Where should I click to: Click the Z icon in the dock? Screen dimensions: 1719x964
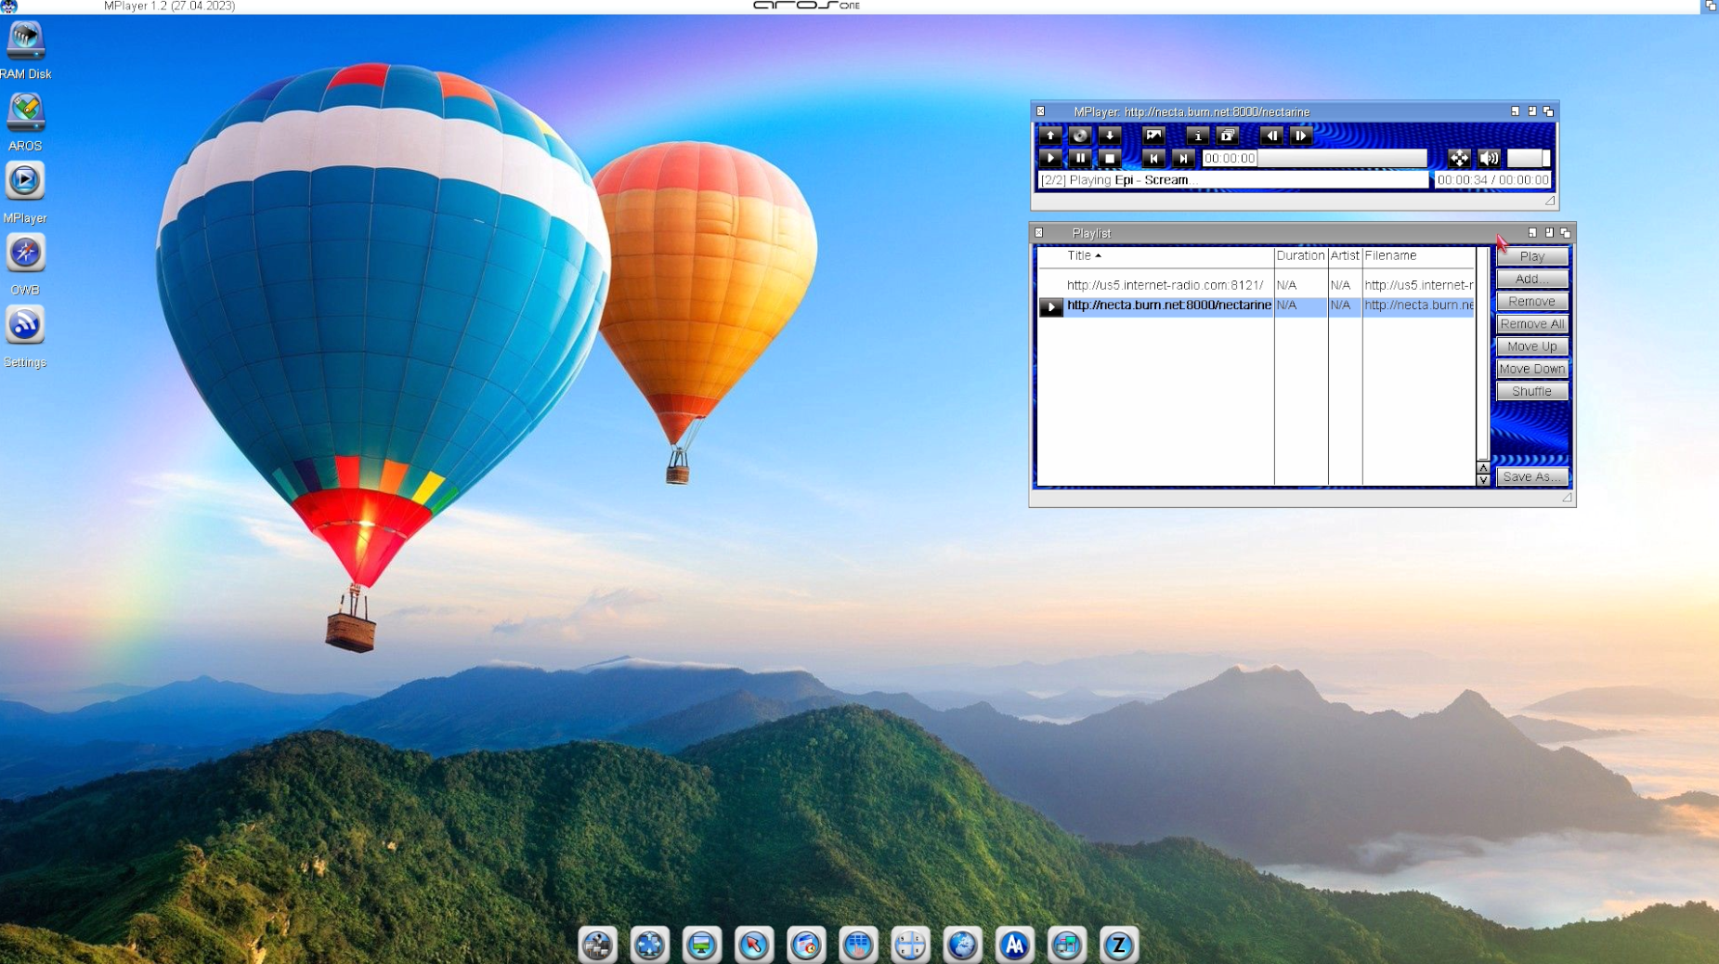click(1119, 944)
